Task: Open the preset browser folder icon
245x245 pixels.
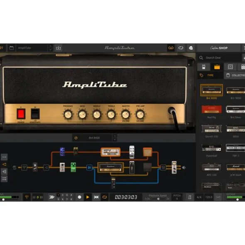Action: 12,48
